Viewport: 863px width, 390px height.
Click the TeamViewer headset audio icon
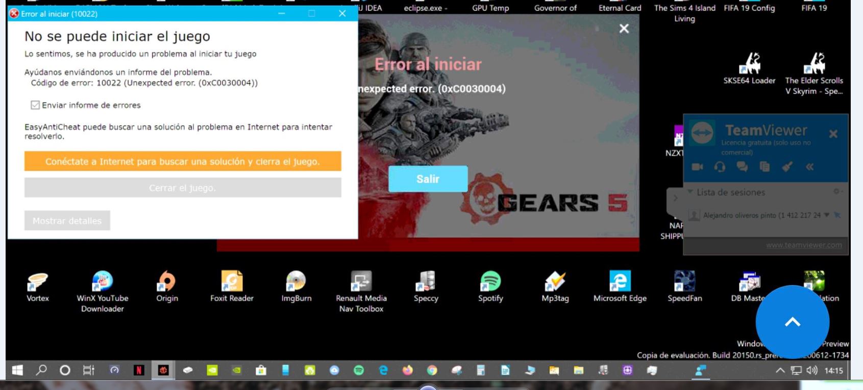click(x=720, y=167)
